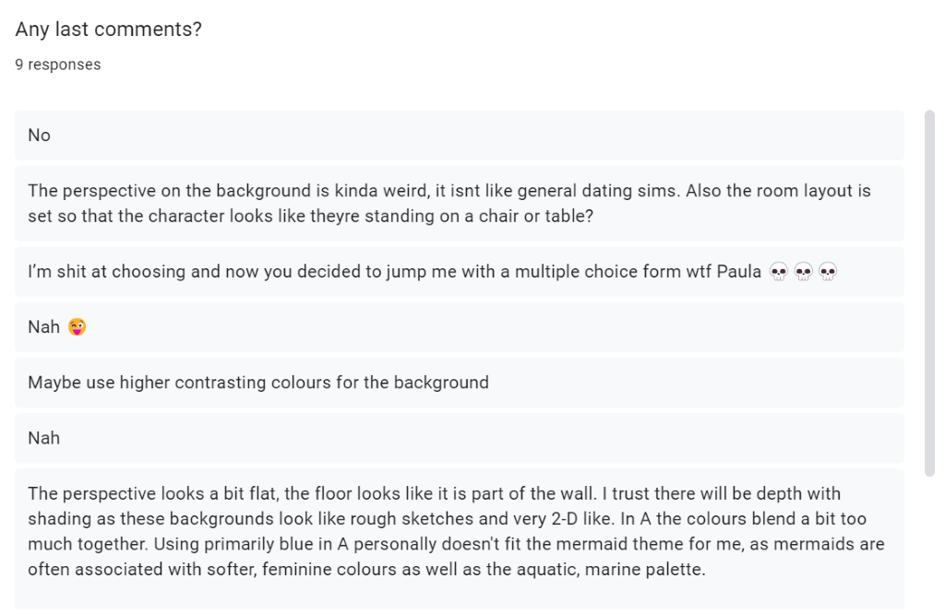Select the plain 'Nah' response card

pos(460,438)
